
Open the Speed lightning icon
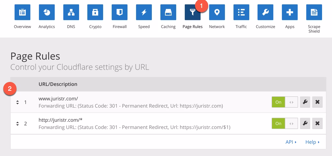[144, 13]
